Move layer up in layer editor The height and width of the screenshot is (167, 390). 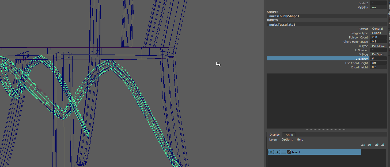tap(363, 145)
